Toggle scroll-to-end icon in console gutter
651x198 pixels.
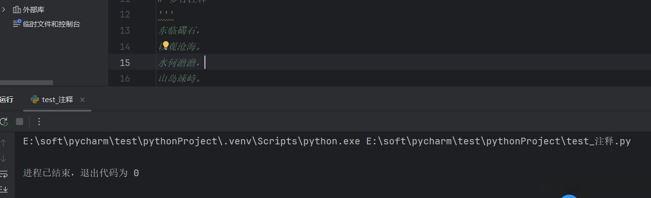point(4,189)
